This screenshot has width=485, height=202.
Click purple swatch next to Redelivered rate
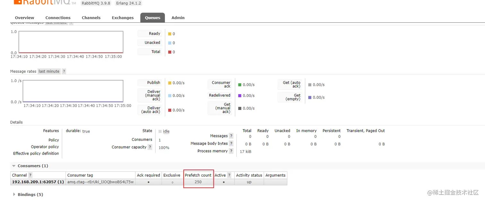click(x=240, y=96)
